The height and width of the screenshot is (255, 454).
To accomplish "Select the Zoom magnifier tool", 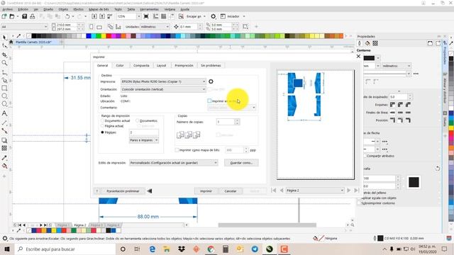I will [x=4, y=63].
